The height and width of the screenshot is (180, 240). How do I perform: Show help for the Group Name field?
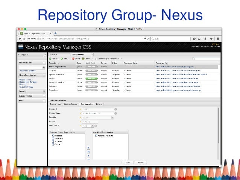pos(115,113)
